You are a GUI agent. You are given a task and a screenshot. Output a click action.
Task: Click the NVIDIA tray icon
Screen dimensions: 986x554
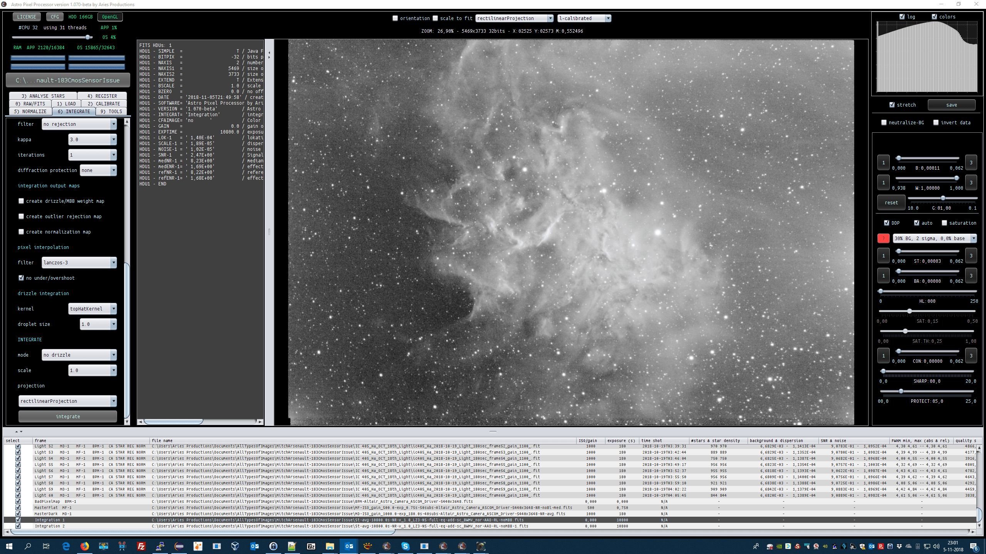779,546
